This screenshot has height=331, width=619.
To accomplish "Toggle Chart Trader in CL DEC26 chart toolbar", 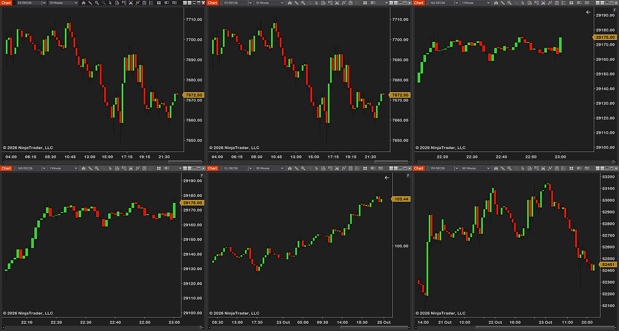I will pos(330,168).
